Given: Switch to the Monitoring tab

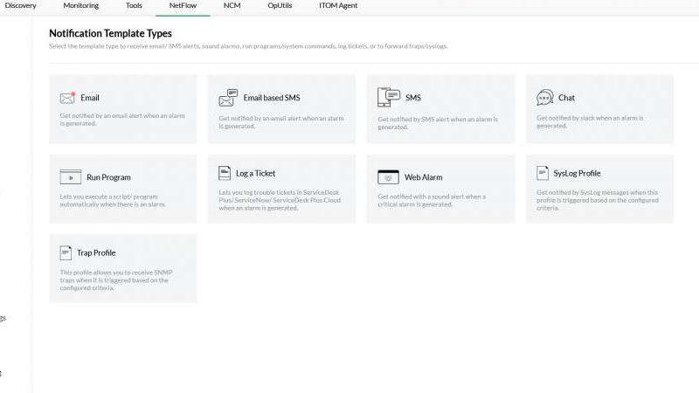Looking at the screenshot, I should pos(81,6).
